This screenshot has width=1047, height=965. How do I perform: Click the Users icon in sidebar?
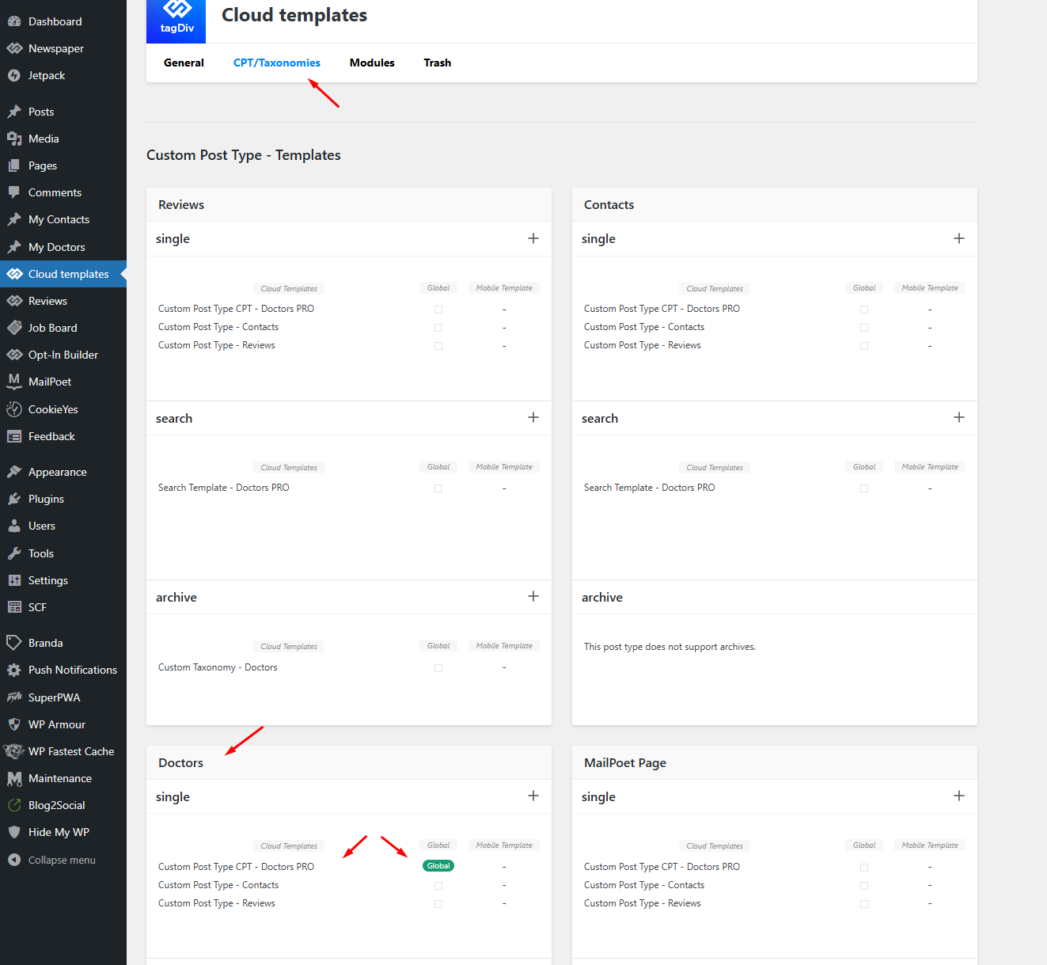(x=14, y=526)
